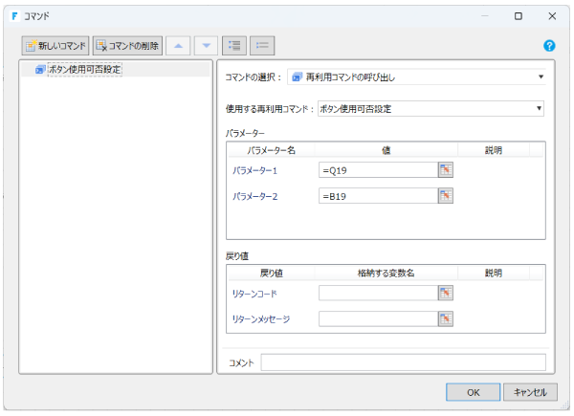Move command down with the down arrow
This screenshot has height=416, width=574.
[206, 46]
